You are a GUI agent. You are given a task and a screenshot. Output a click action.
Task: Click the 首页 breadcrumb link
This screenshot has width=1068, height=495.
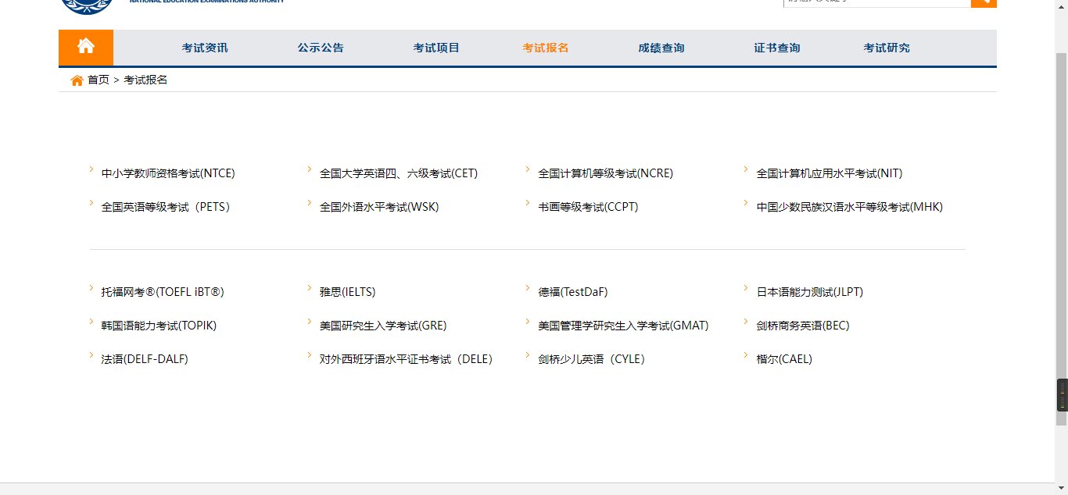[x=98, y=79]
